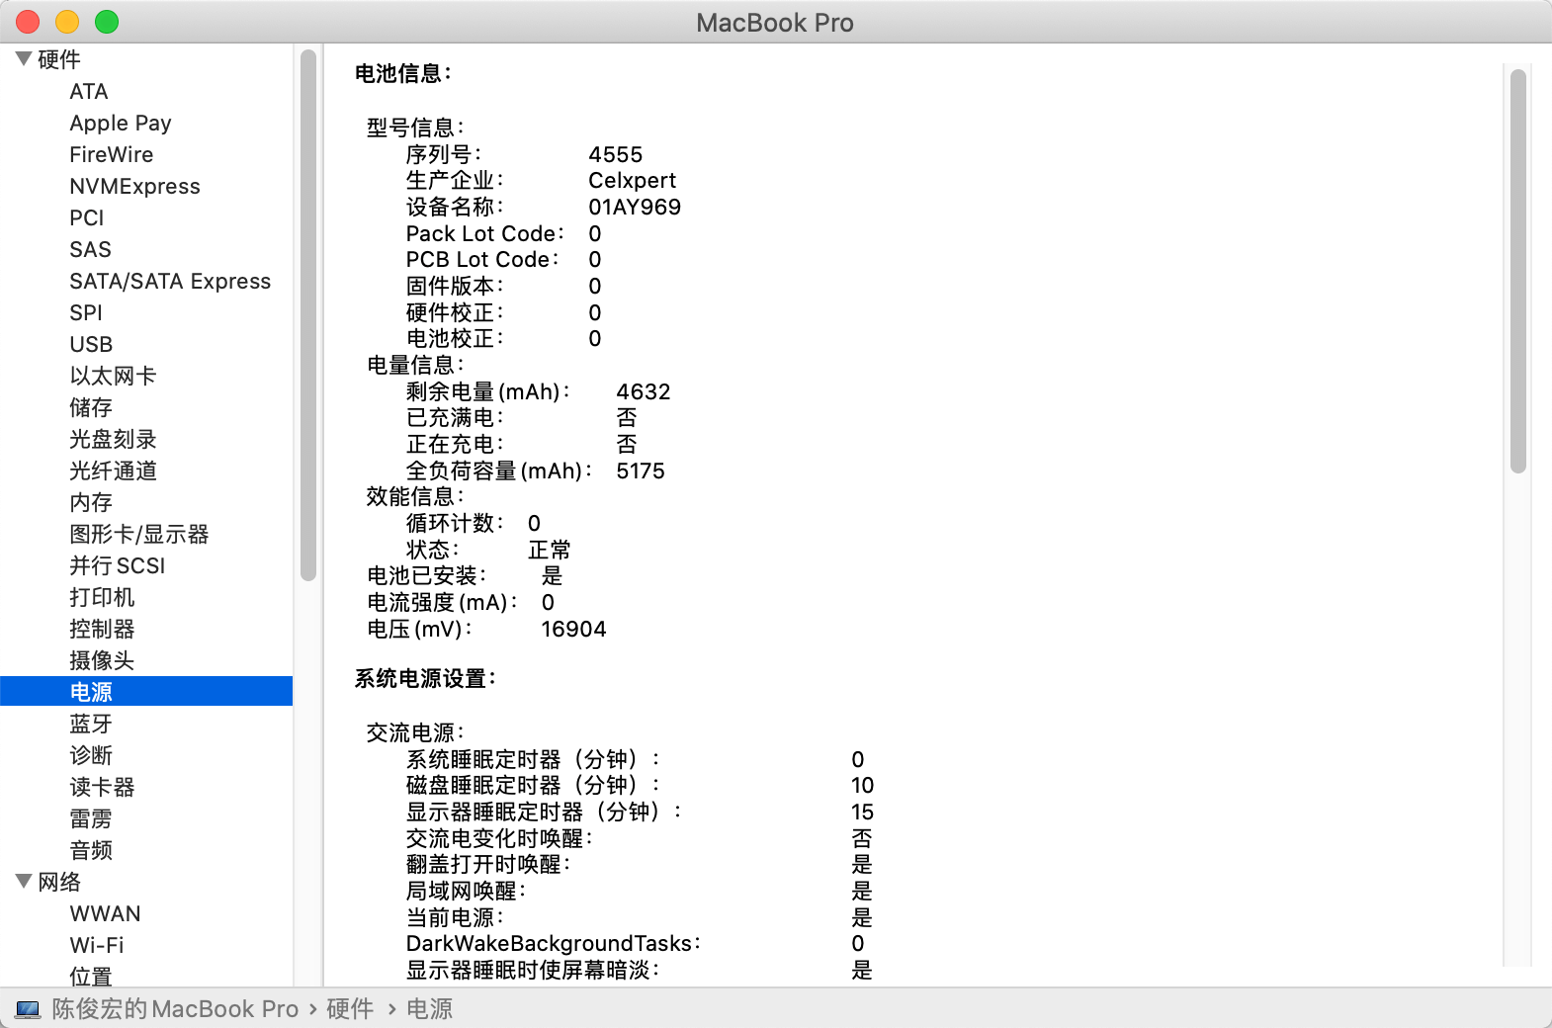Screen dimensions: 1552x1028
Task: Collapse the 硬件 section triangle
Action: pos(24,59)
